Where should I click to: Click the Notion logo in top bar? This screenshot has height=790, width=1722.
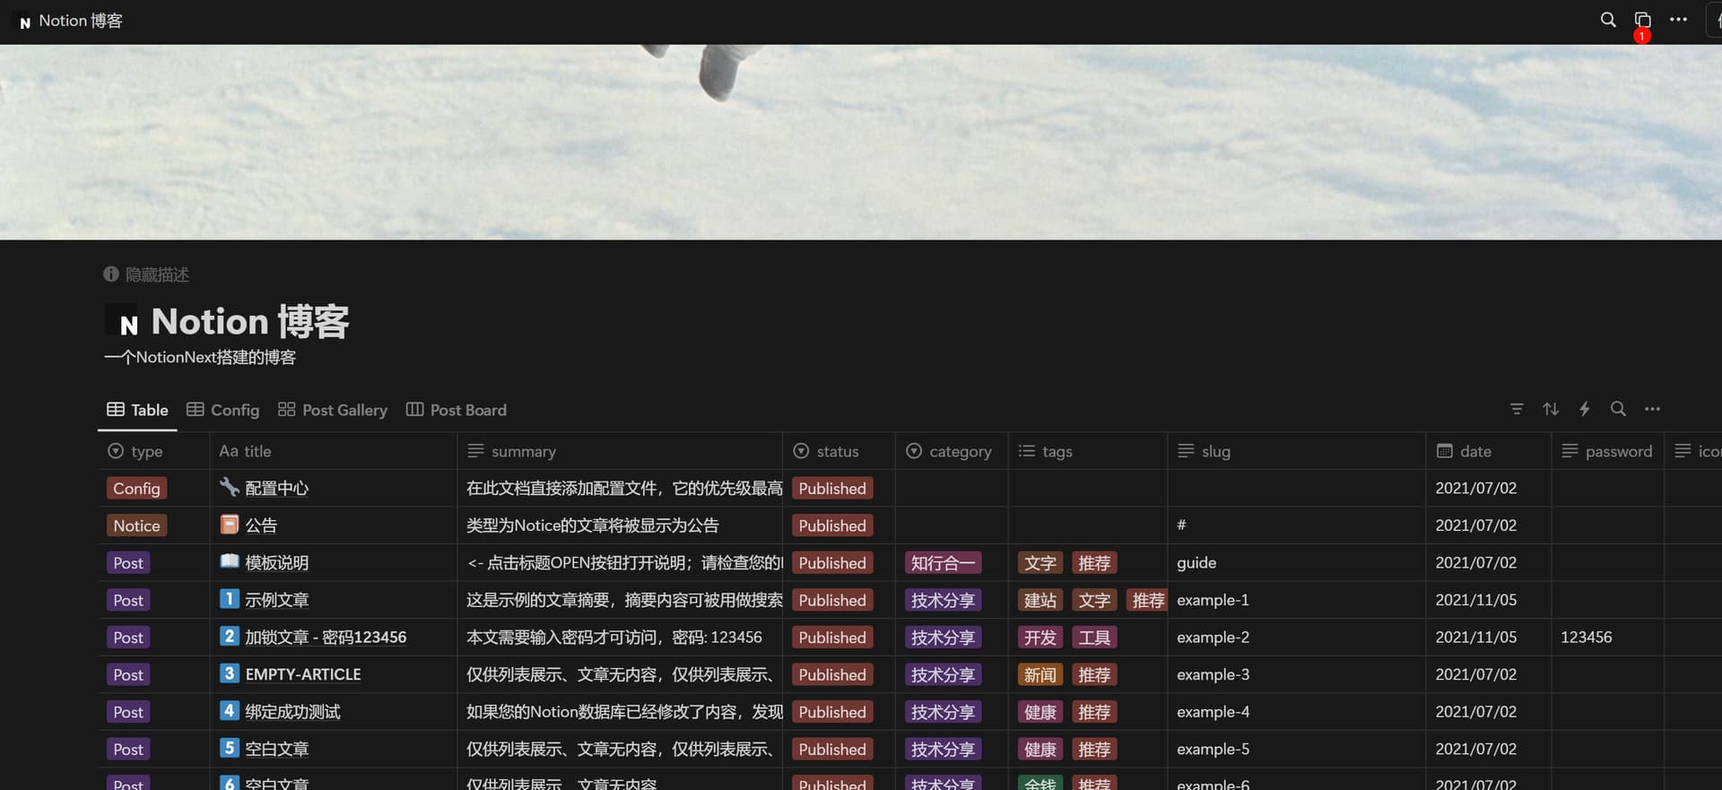[24, 22]
